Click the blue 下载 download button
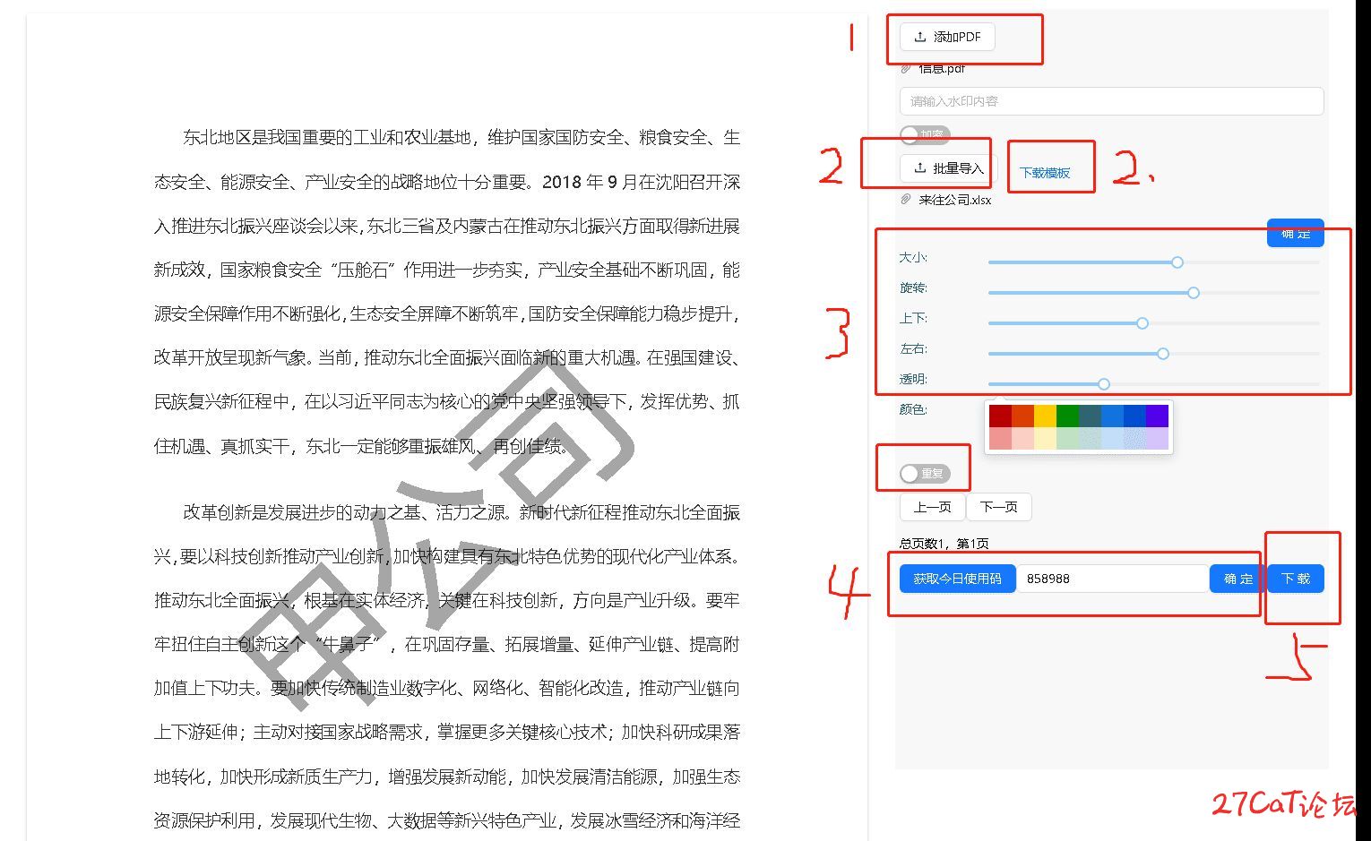 pos(1295,579)
